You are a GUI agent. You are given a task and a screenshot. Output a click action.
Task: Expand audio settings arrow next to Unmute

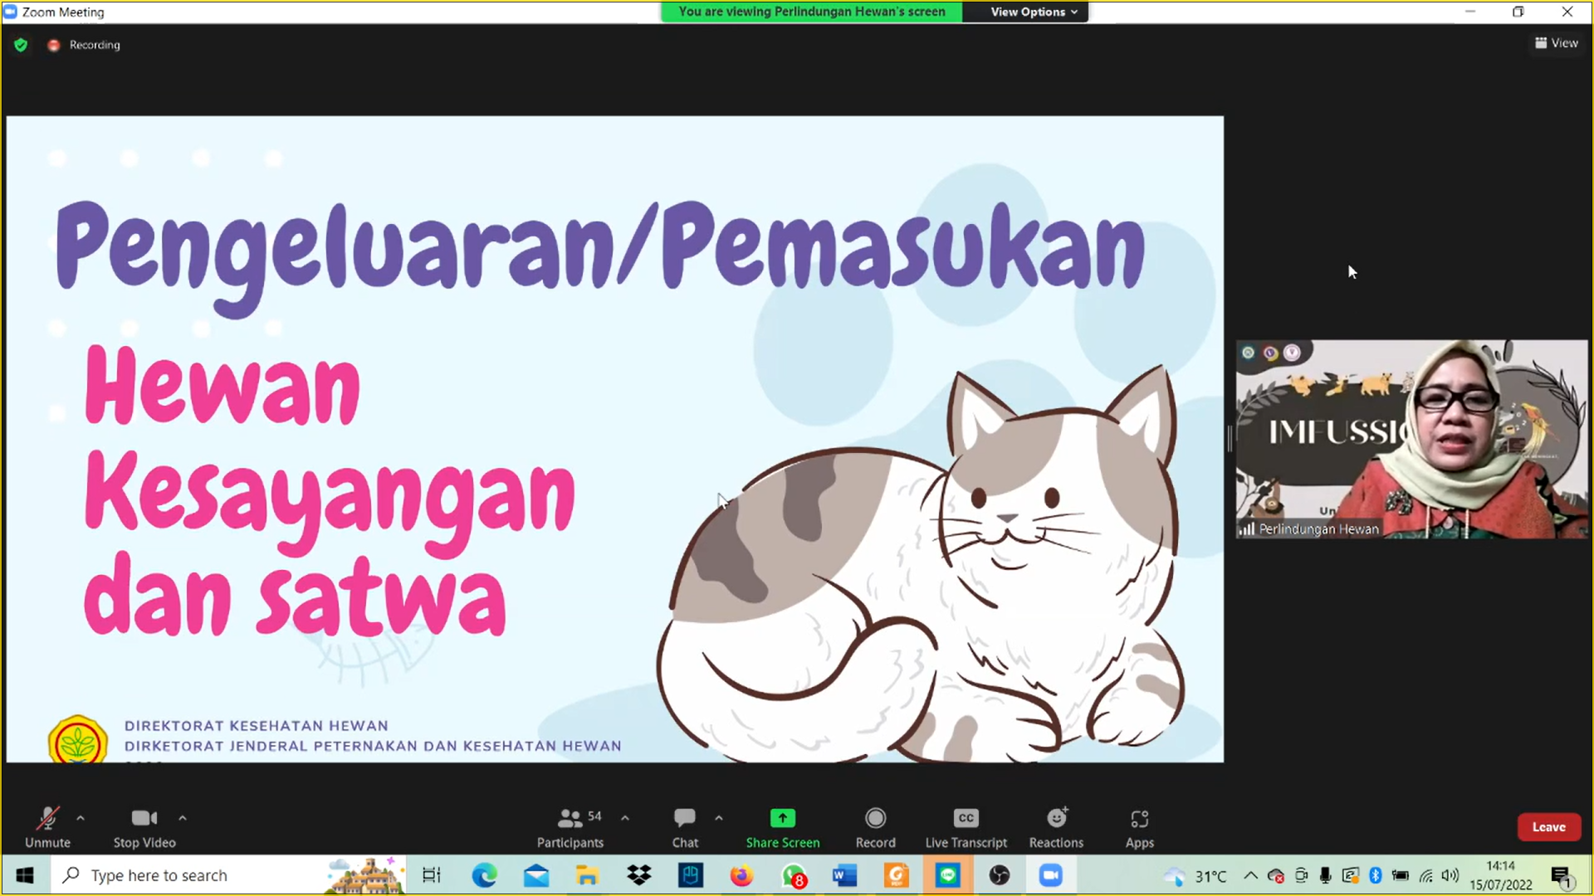81,818
